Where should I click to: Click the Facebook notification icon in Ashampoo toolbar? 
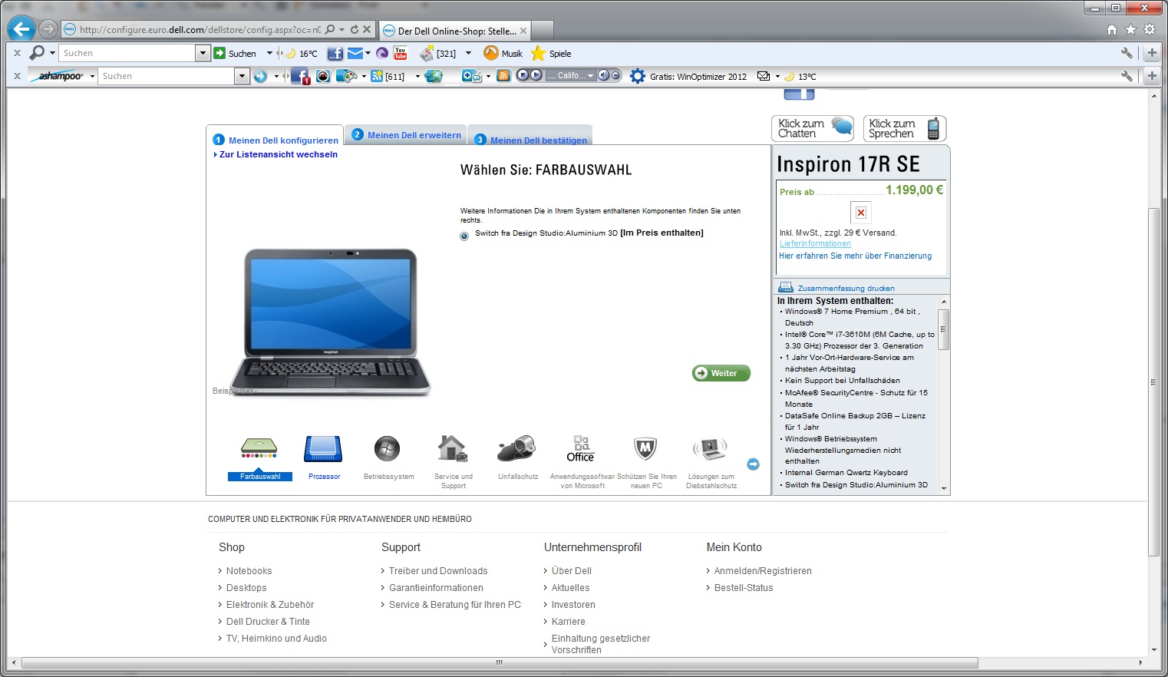[300, 76]
